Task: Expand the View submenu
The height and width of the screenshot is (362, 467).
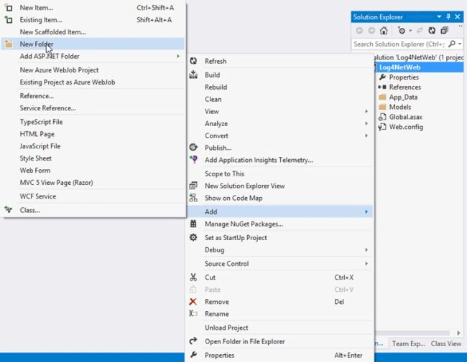Action: (280, 111)
